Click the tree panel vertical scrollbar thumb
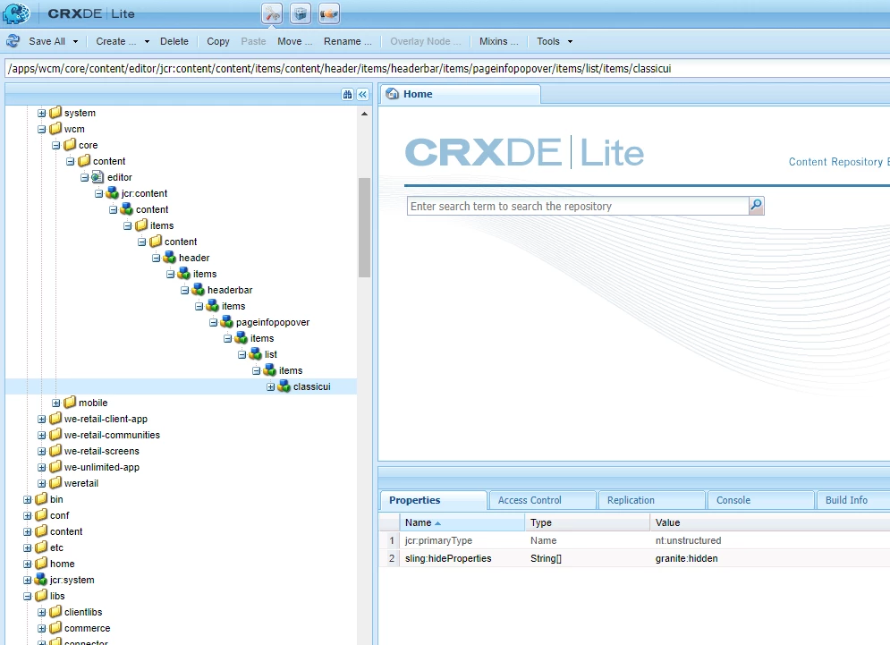Viewport: 890px width, 645px height. [364, 227]
